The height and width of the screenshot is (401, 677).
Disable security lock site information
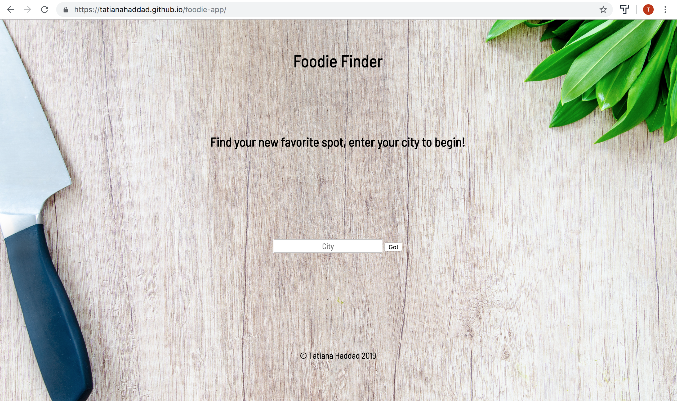[65, 10]
